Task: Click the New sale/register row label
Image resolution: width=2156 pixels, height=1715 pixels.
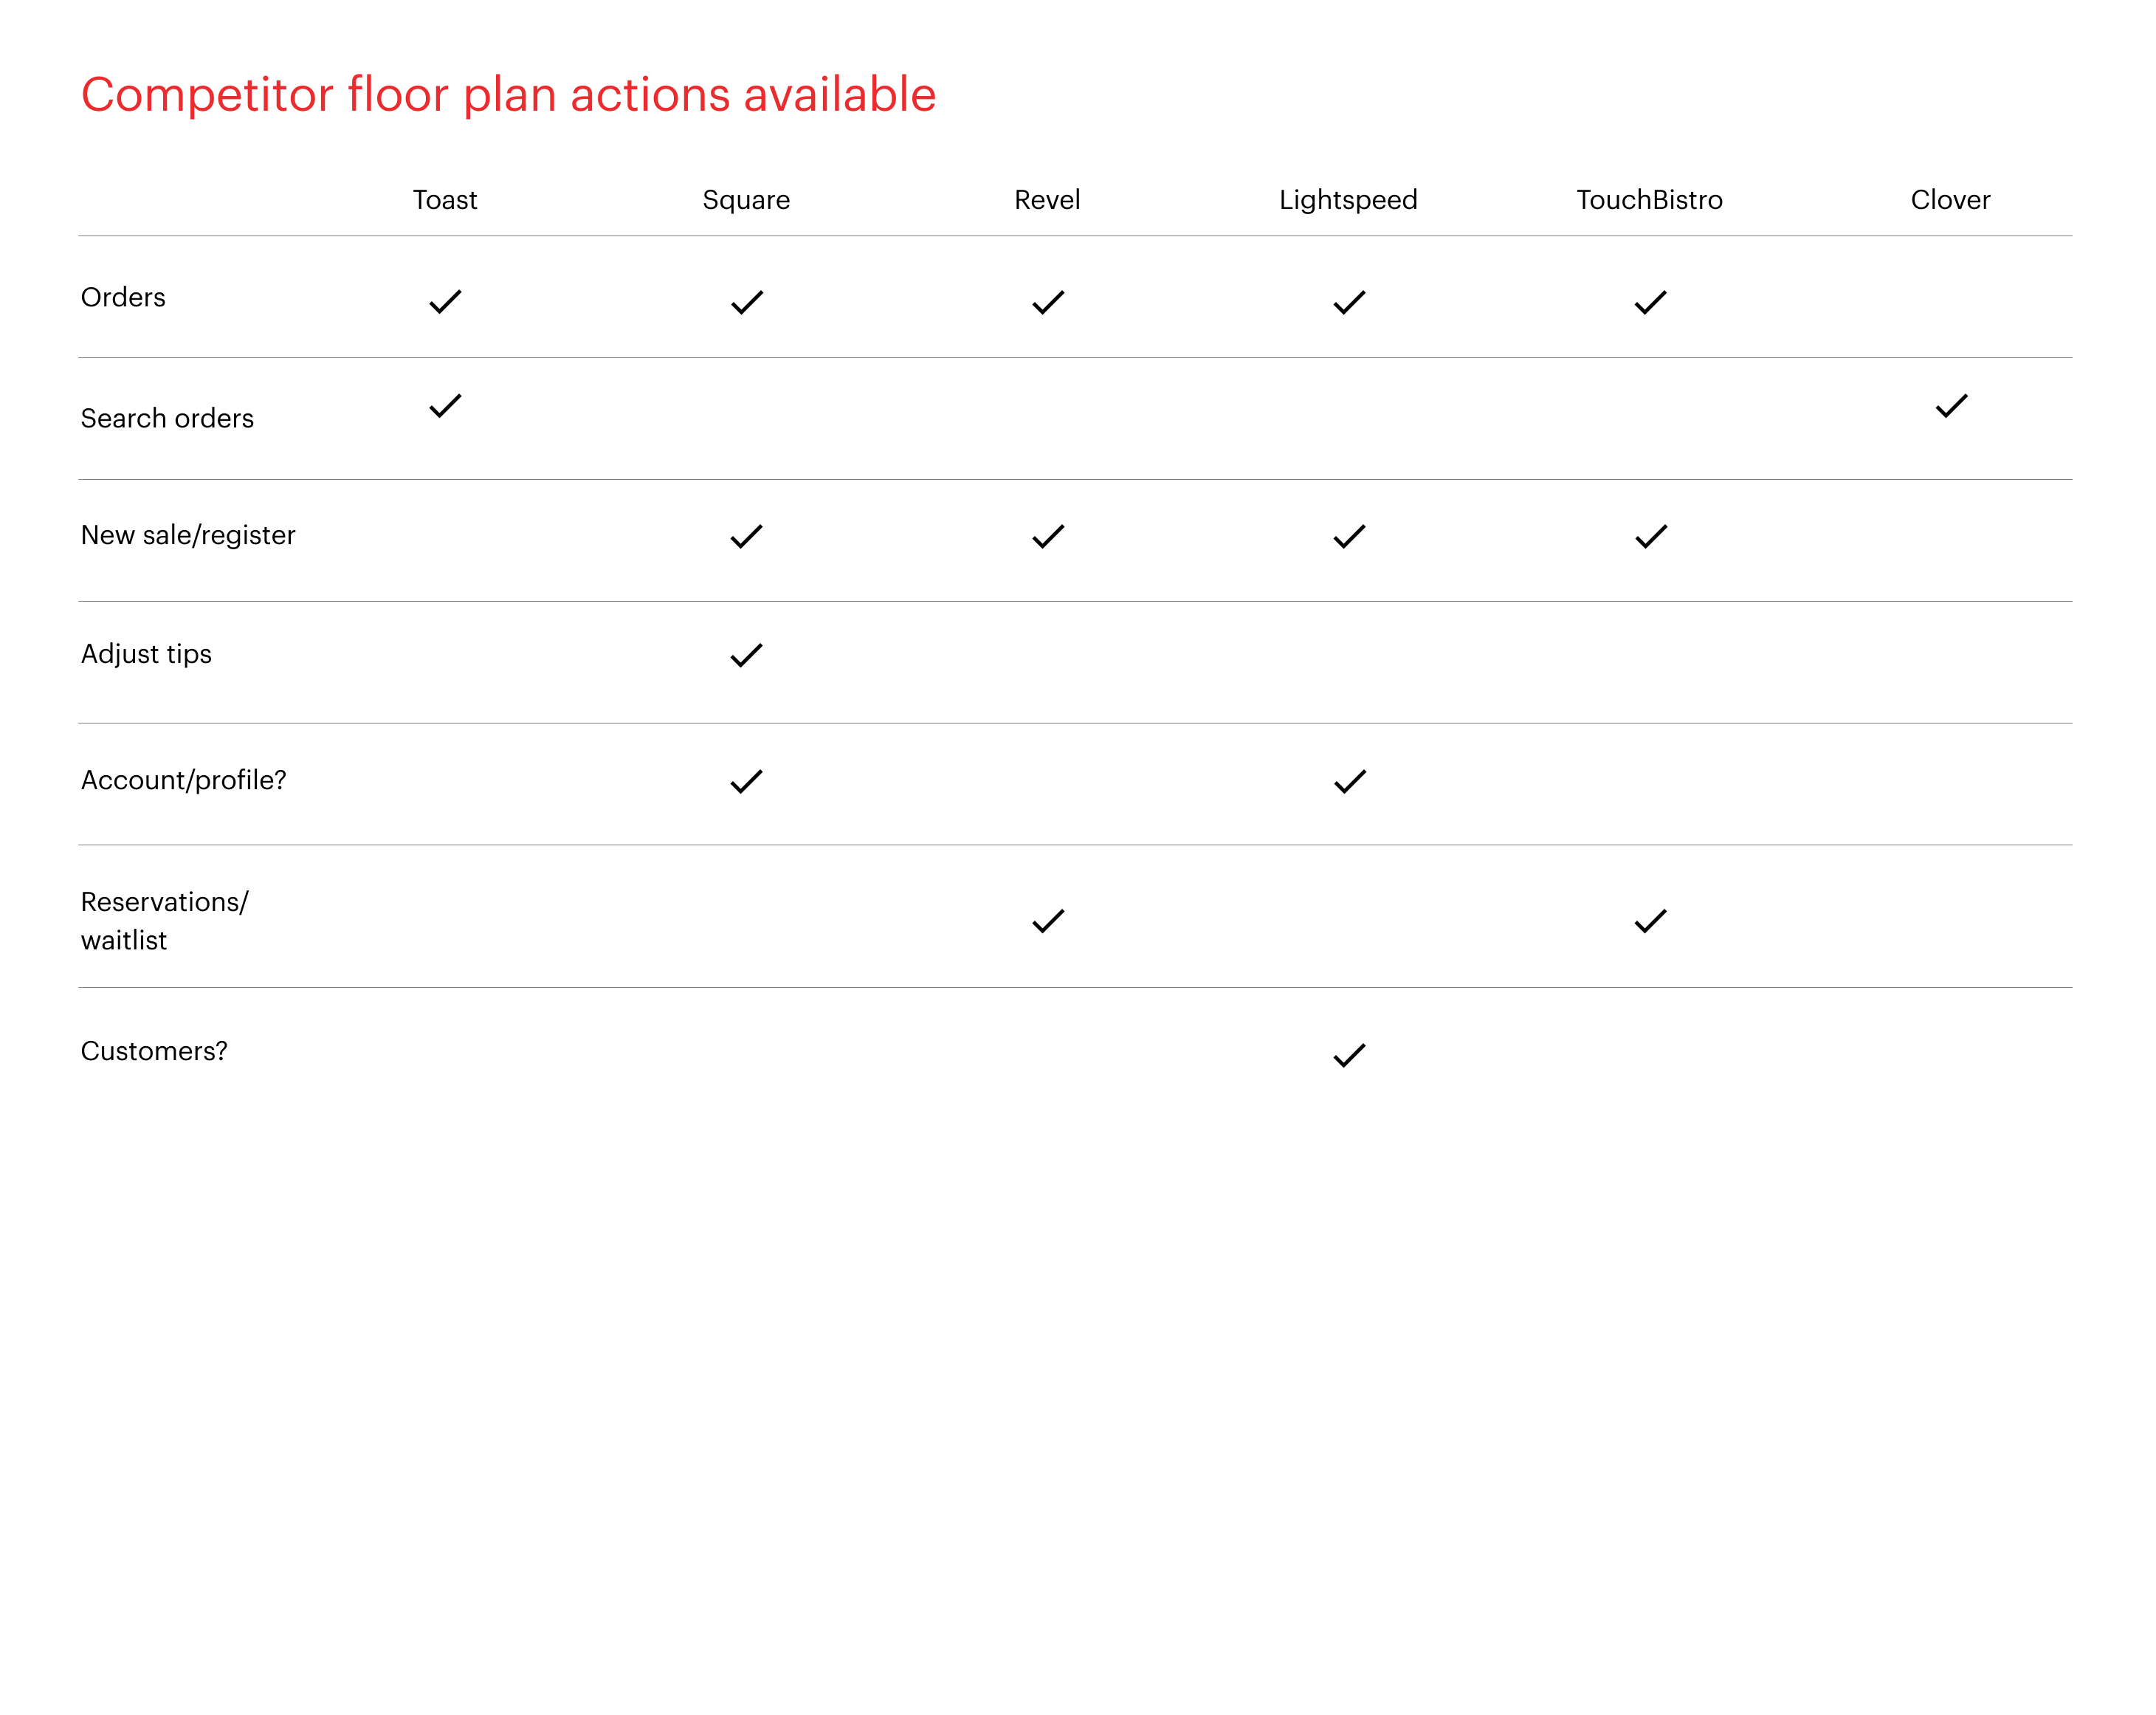Action: [x=188, y=536]
